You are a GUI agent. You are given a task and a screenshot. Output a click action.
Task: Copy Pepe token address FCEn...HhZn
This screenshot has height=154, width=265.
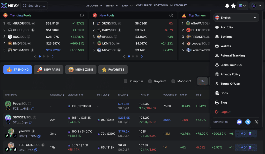click(33, 109)
